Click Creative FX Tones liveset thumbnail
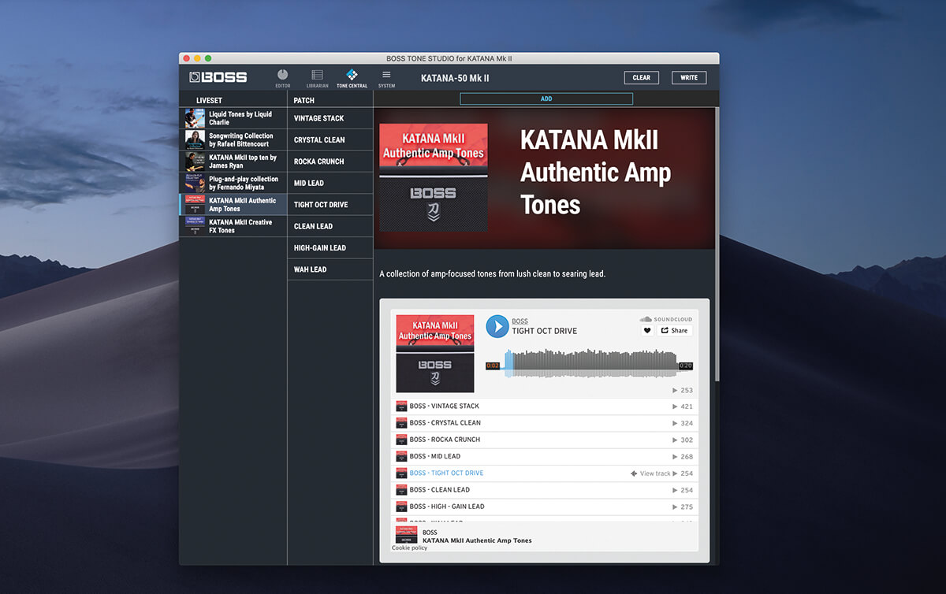Screen dimensions: 946x594 click(x=195, y=226)
